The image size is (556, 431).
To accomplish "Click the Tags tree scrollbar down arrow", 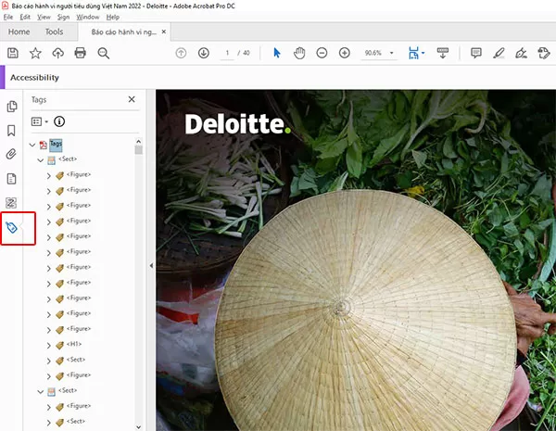I will tap(139, 426).
